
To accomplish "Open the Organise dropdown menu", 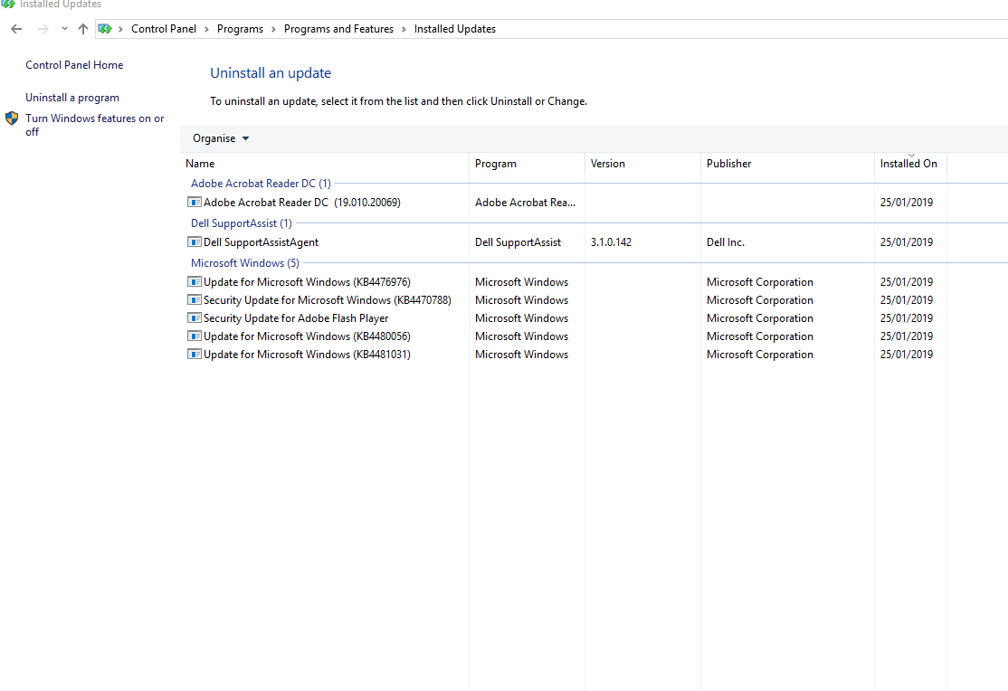I will [220, 137].
